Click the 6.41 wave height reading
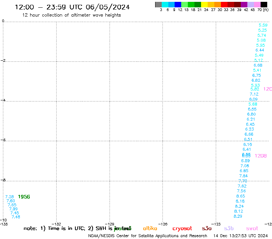The width and height of the screenshot is (272, 239). [247, 149]
